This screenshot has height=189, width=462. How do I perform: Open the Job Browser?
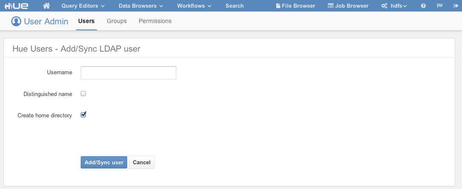(x=348, y=6)
